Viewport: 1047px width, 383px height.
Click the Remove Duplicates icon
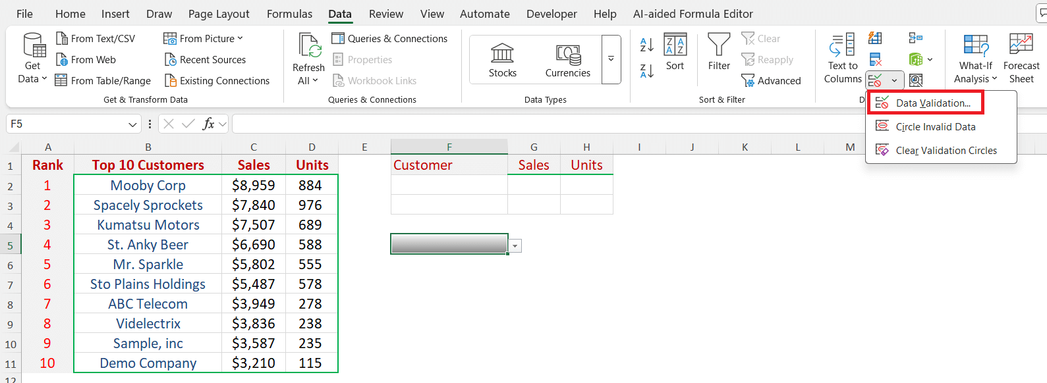tap(875, 60)
